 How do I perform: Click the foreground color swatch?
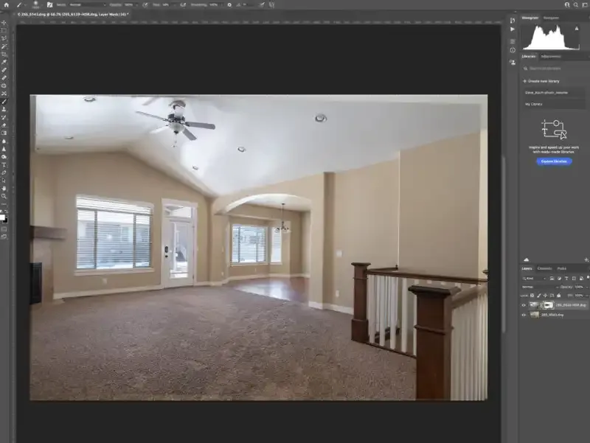point(4,217)
